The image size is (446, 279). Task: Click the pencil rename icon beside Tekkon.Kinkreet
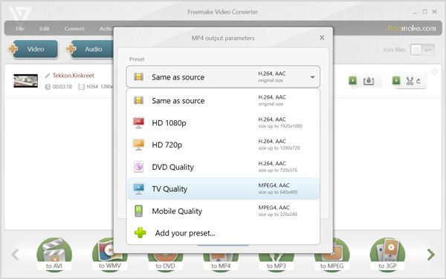(48, 76)
